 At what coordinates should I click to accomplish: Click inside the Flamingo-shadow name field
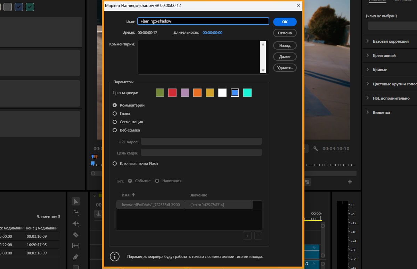203,21
